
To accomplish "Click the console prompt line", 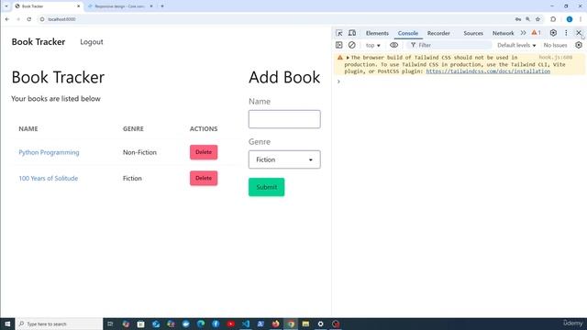I will tap(460, 82).
